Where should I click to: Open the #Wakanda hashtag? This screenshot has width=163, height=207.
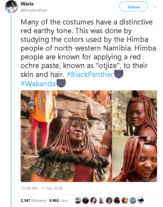38,84
